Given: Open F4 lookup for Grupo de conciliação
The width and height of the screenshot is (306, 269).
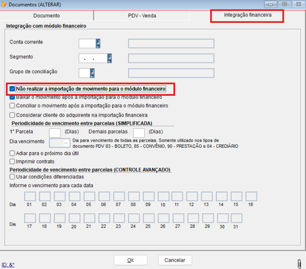Looking at the screenshot, I should click(x=93, y=73).
